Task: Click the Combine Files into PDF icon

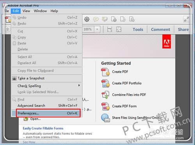Action: tap(105, 95)
